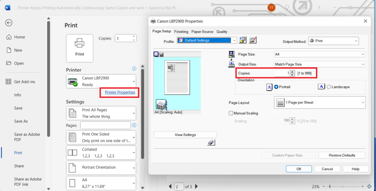Click the collated pages preview icon
The width and height of the screenshot is (376, 191).
(162, 104)
